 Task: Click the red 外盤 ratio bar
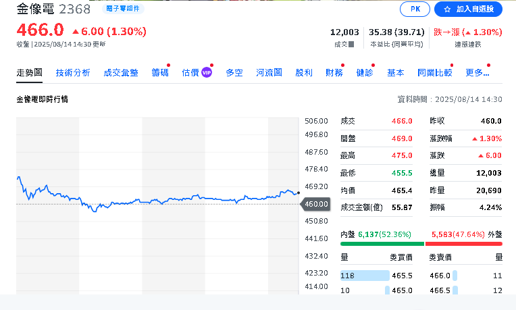(x=464, y=244)
